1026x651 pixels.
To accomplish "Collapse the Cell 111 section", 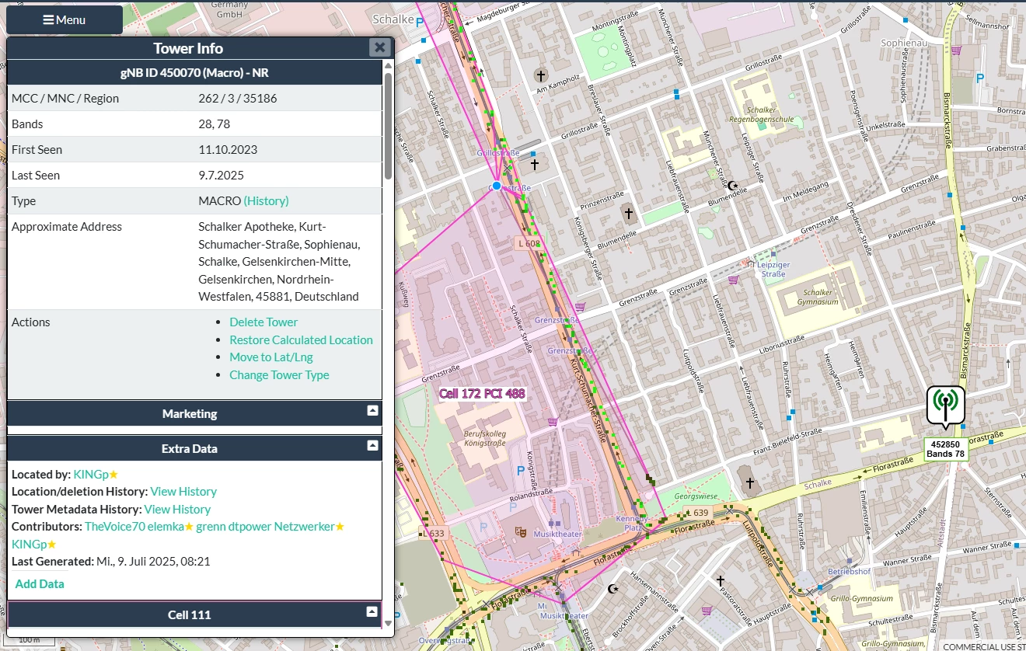I will 372,611.
